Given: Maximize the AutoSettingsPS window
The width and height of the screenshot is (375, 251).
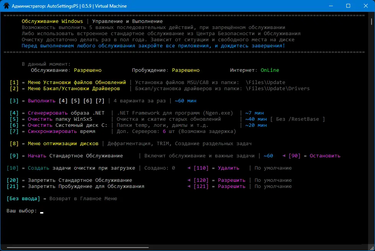Looking at the screenshot, I should click(348, 6).
